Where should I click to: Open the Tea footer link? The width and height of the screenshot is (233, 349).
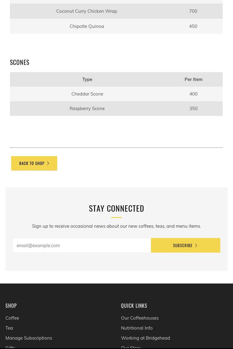tap(9, 328)
